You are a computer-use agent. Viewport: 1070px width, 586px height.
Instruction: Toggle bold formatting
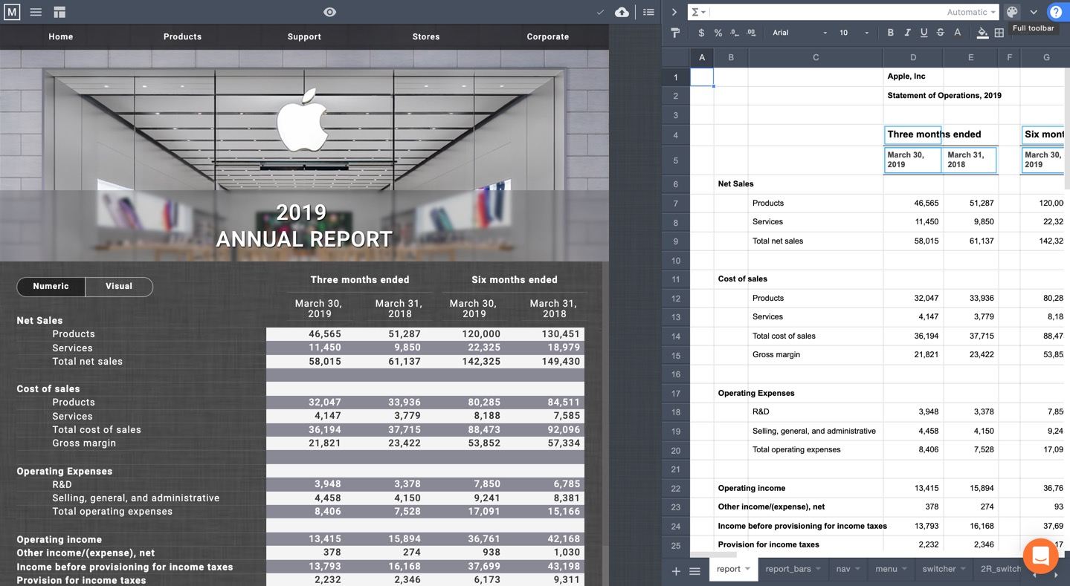click(891, 33)
